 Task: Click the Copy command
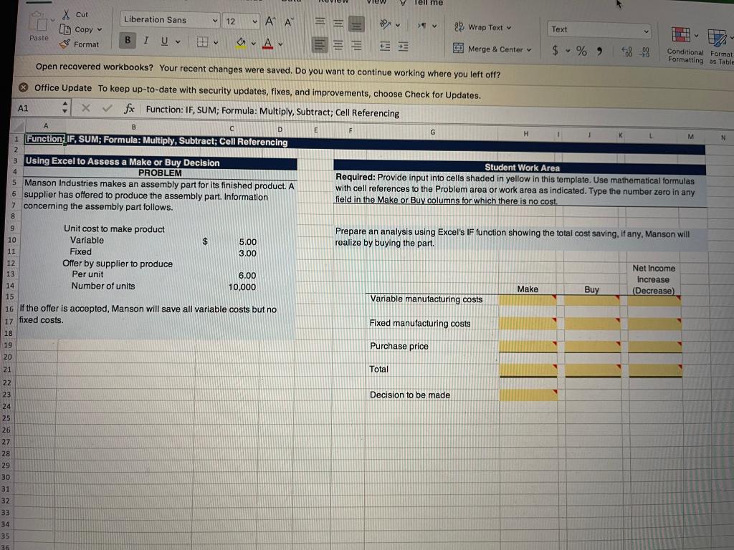(x=81, y=29)
